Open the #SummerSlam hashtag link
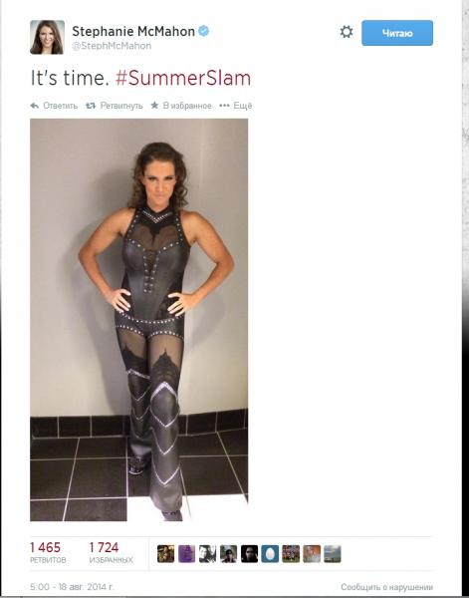Image resolution: width=469 pixels, height=598 pixels. click(183, 78)
